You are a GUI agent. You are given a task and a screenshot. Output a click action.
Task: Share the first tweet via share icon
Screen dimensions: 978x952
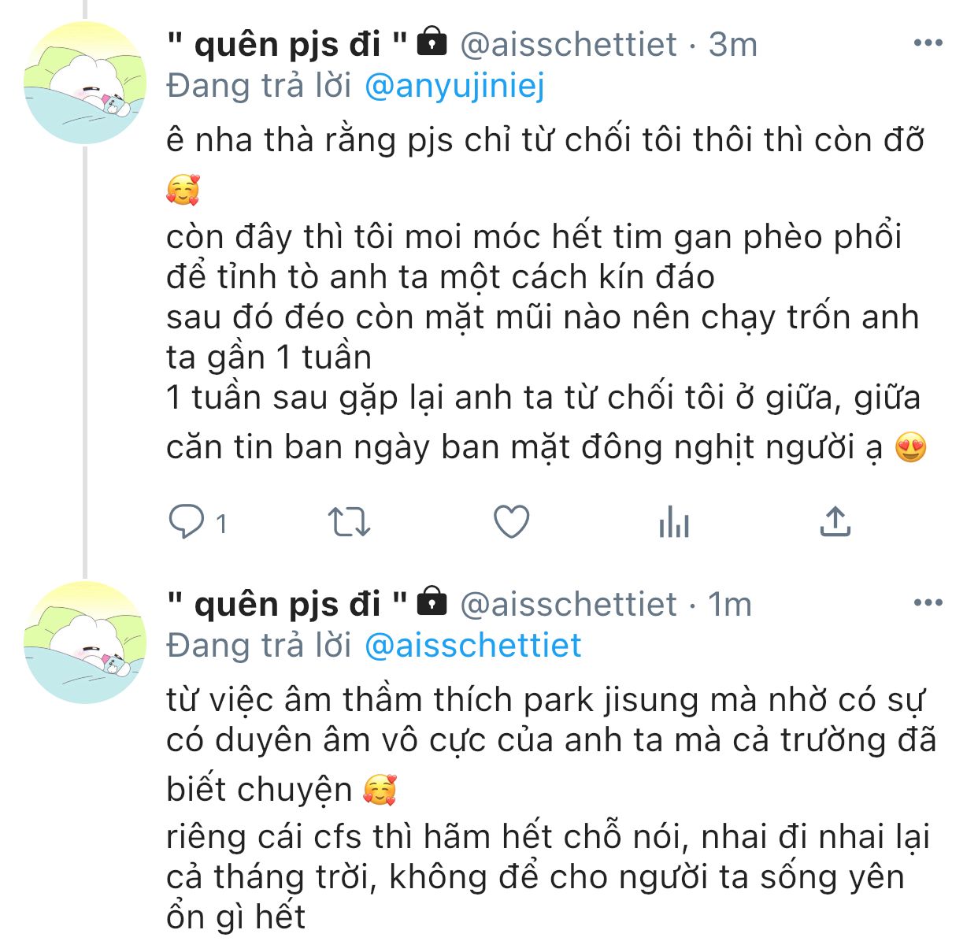tap(835, 521)
